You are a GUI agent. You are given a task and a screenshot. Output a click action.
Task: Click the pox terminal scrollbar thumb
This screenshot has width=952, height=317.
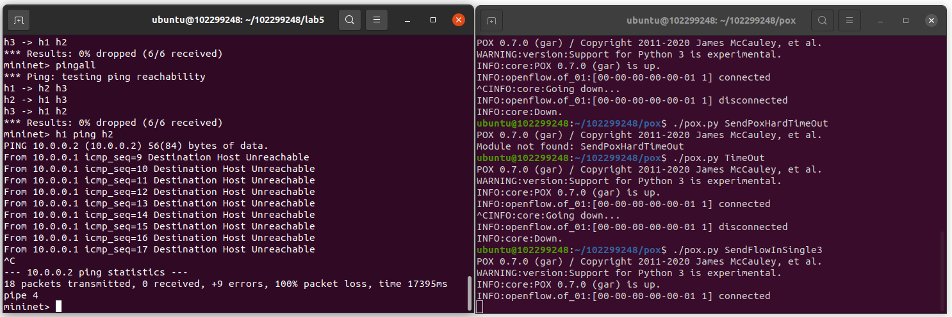[942, 272]
